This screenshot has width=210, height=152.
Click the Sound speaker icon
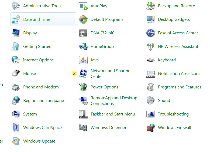pyautogui.click(x=150, y=100)
